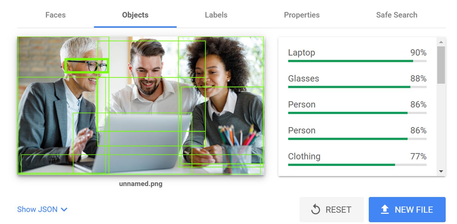Screen dimensions: 457x224
Task: Go to the Properties tab
Action: tap(302, 15)
